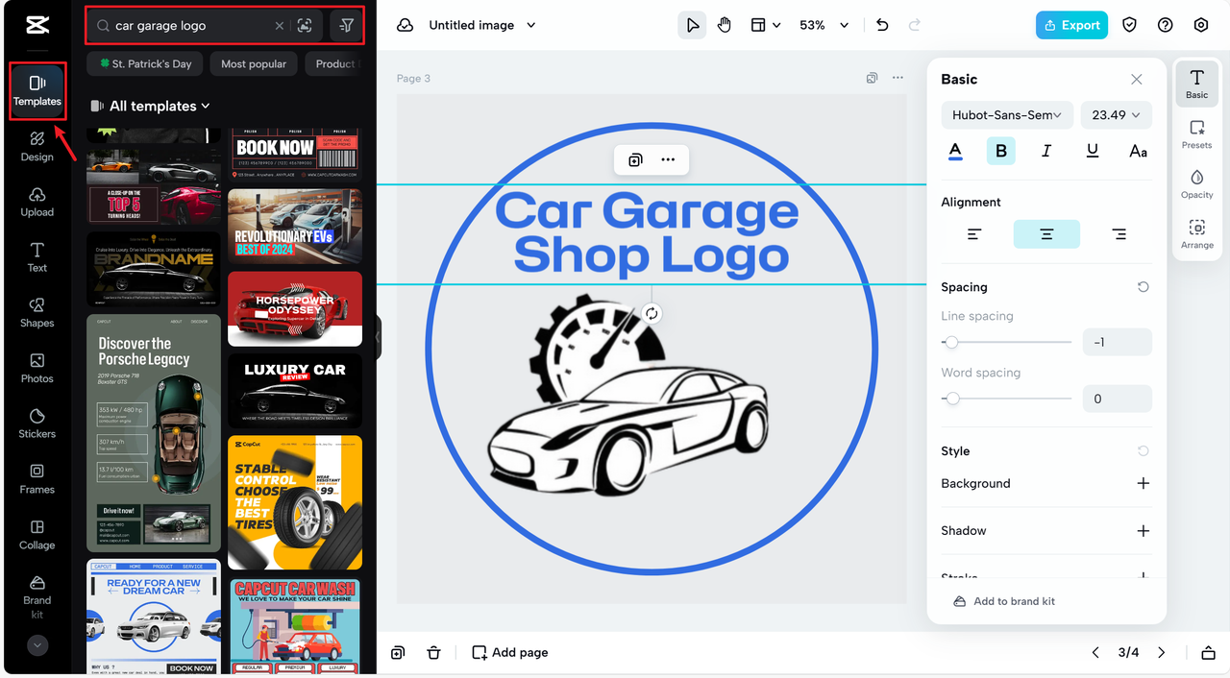Clear the search text with X
This screenshot has height=678, width=1230.
(x=280, y=26)
